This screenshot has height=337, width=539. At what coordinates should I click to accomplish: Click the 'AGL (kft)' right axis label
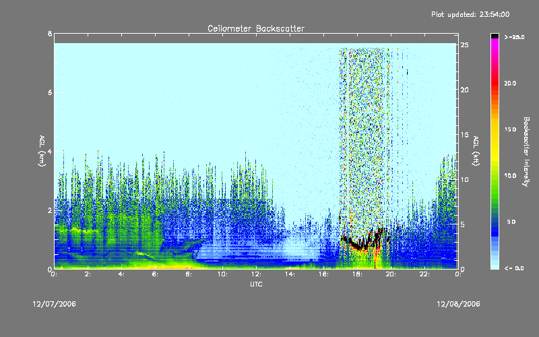pyautogui.click(x=476, y=151)
